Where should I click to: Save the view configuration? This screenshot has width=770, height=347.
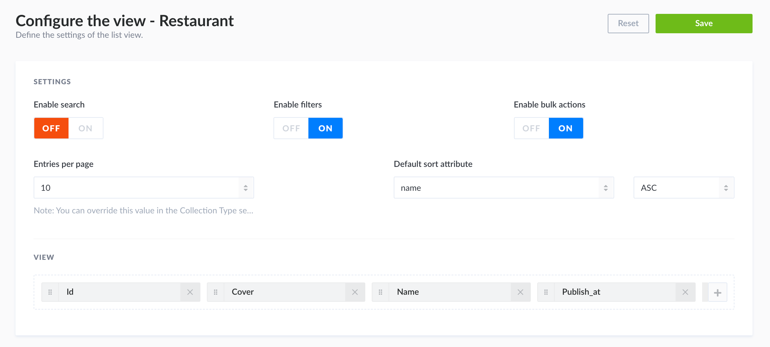(x=704, y=23)
